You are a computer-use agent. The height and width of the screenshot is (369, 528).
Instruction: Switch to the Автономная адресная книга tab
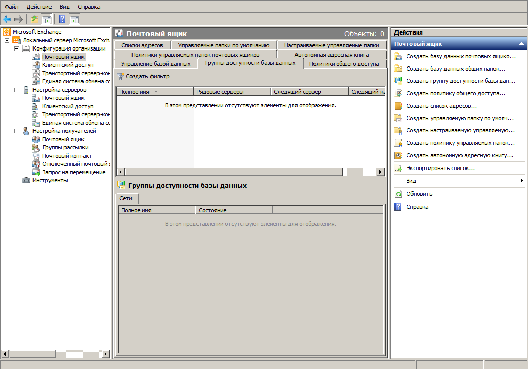tap(332, 55)
